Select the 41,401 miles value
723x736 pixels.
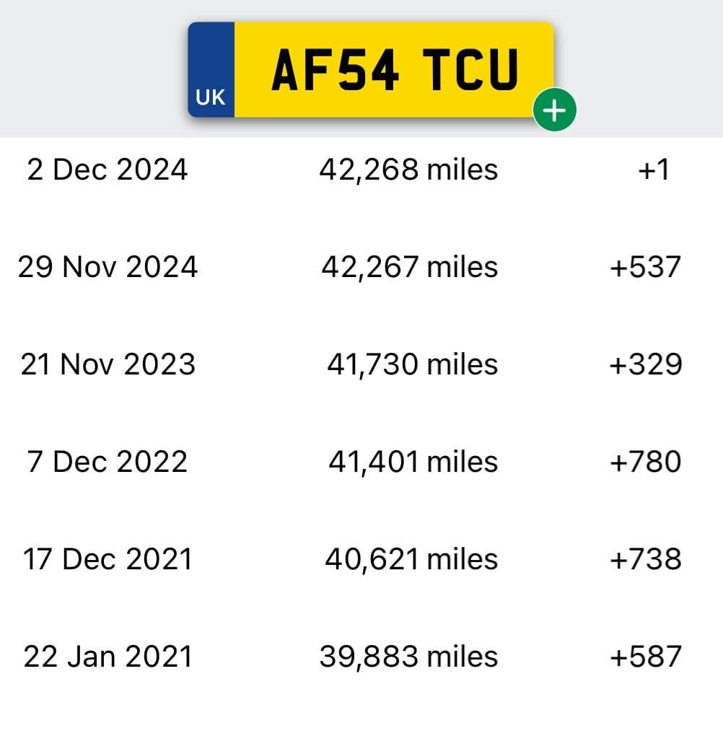[x=413, y=461]
